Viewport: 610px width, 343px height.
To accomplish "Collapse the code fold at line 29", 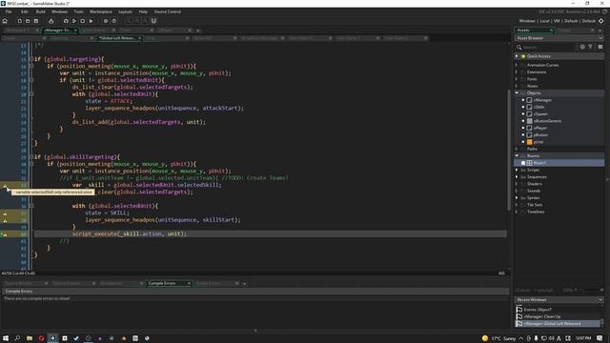I will coord(31,157).
